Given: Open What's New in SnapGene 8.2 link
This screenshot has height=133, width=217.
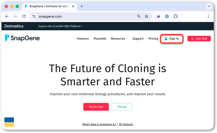Looking at the screenshot, I should 99,124.
